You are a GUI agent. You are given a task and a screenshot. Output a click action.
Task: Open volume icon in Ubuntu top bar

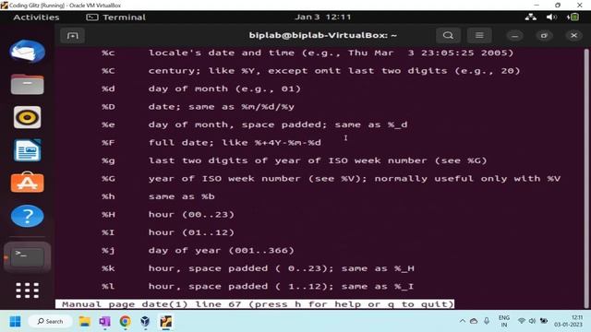point(551,17)
